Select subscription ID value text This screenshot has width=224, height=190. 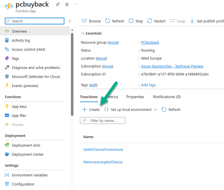tap(175, 74)
